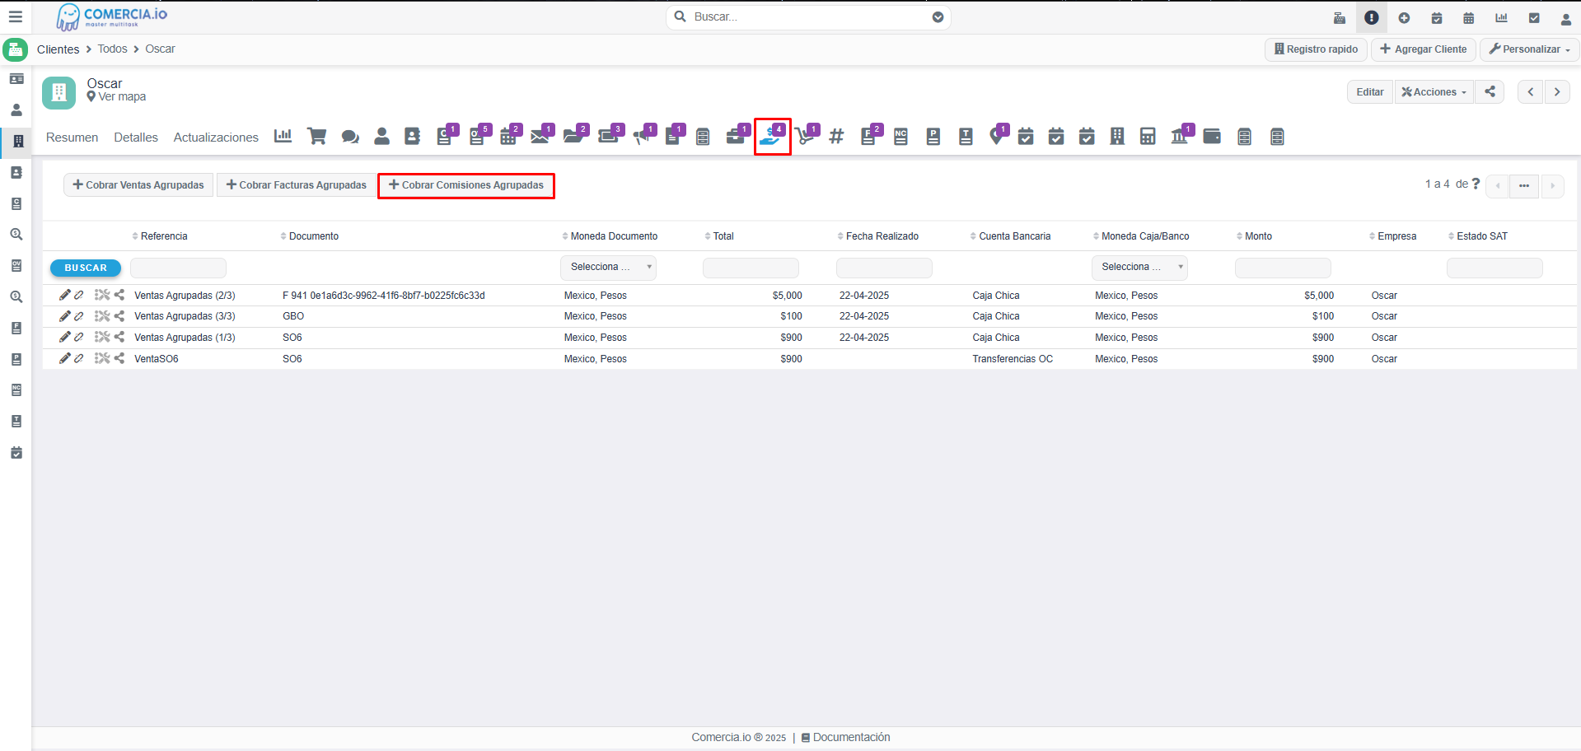
Task: Open the envelope emails tab icon
Action: pyautogui.click(x=541, y=135)
